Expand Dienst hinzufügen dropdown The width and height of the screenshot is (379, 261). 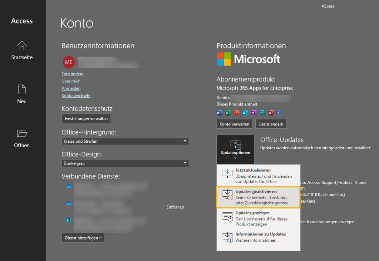click(83, 238)
